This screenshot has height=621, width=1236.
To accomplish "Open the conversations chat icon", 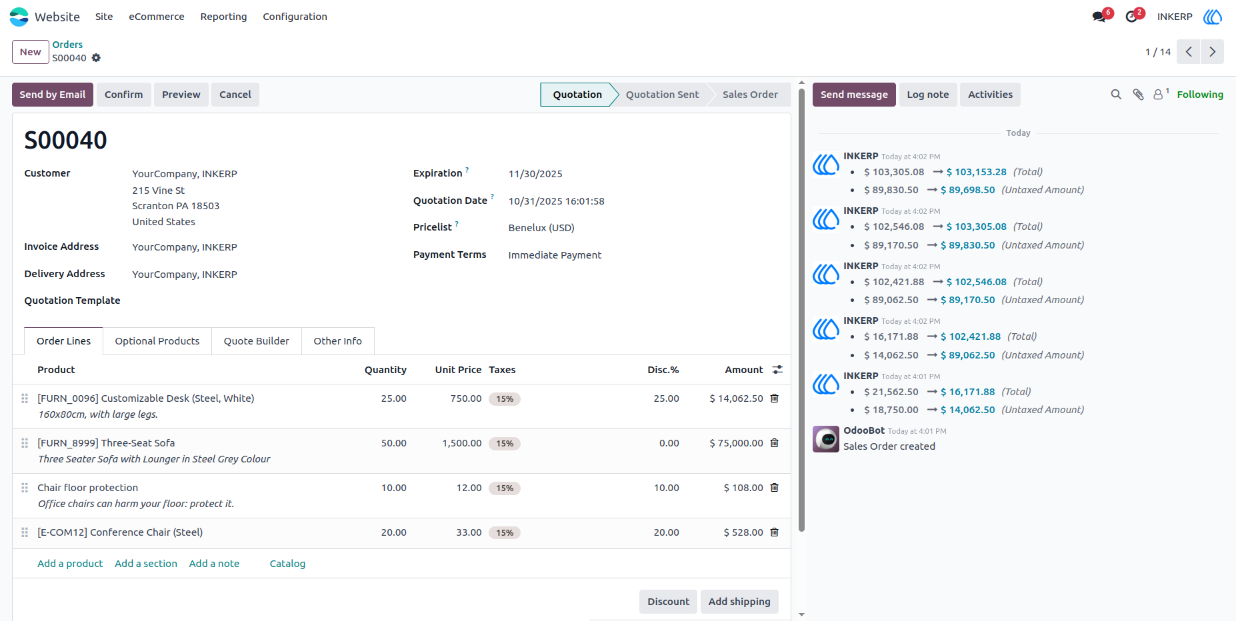I will (x=1099, y=17).
